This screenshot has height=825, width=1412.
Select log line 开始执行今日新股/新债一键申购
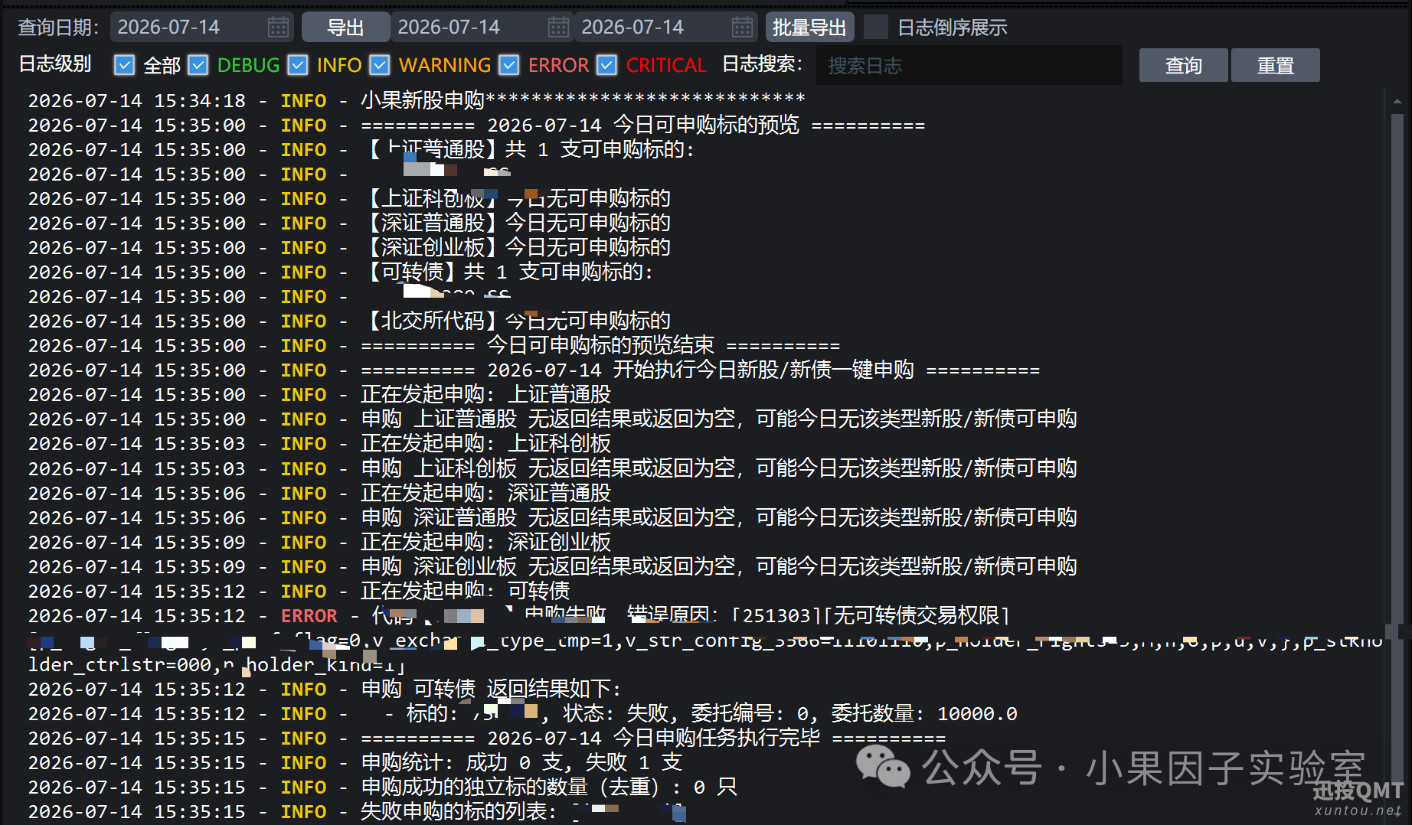534,370
